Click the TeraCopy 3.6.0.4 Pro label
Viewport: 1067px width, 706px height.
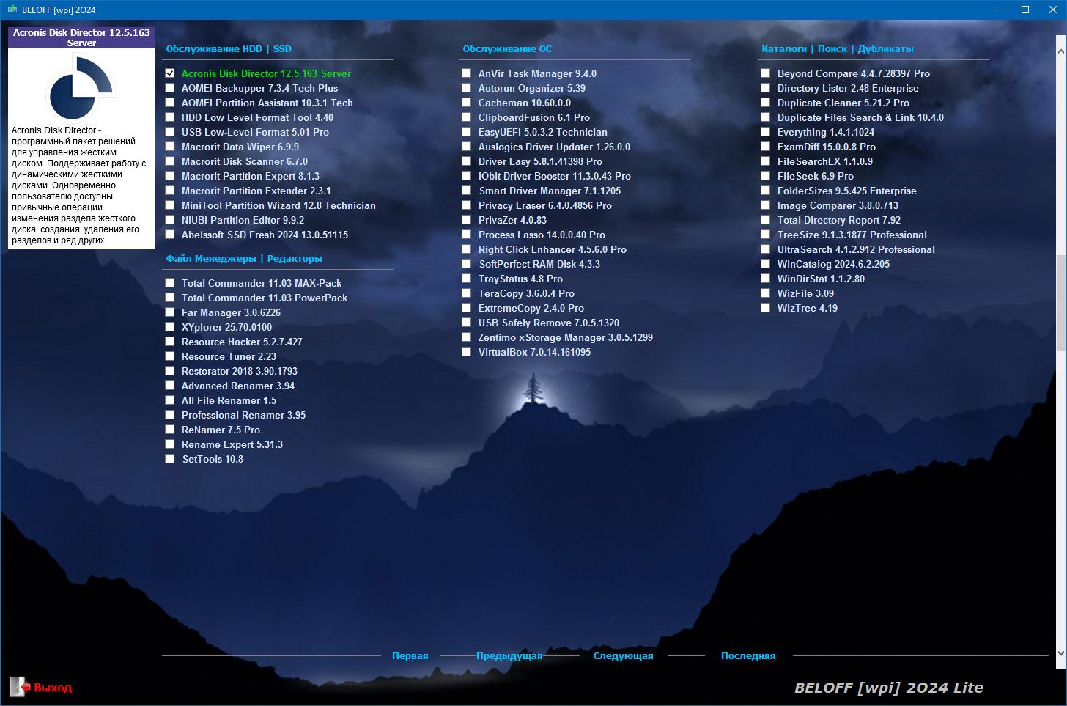click(x=526, y=293)
